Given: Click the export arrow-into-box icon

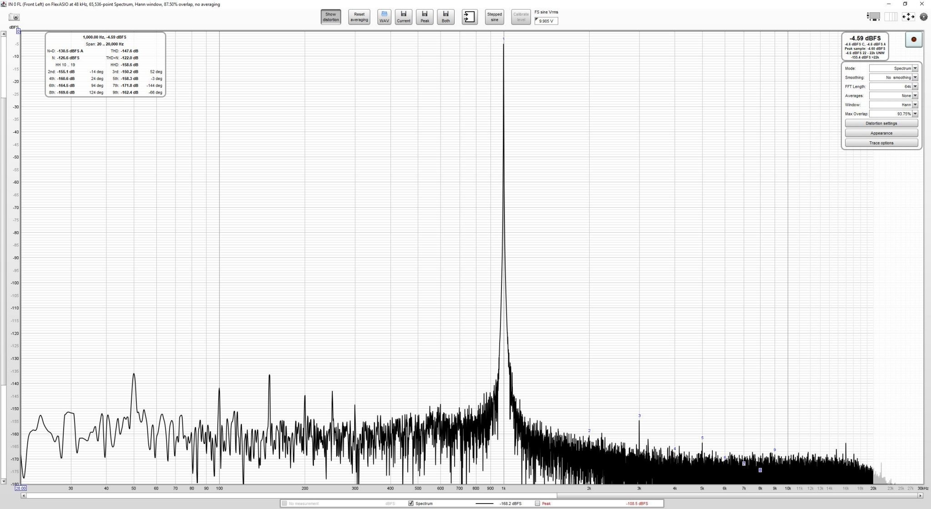Looking at the screenshot, I should (x=470, y=17).
